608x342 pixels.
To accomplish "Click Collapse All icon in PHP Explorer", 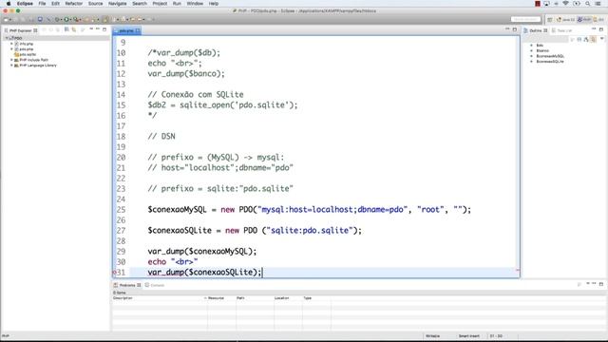I will tap(66, 29).
